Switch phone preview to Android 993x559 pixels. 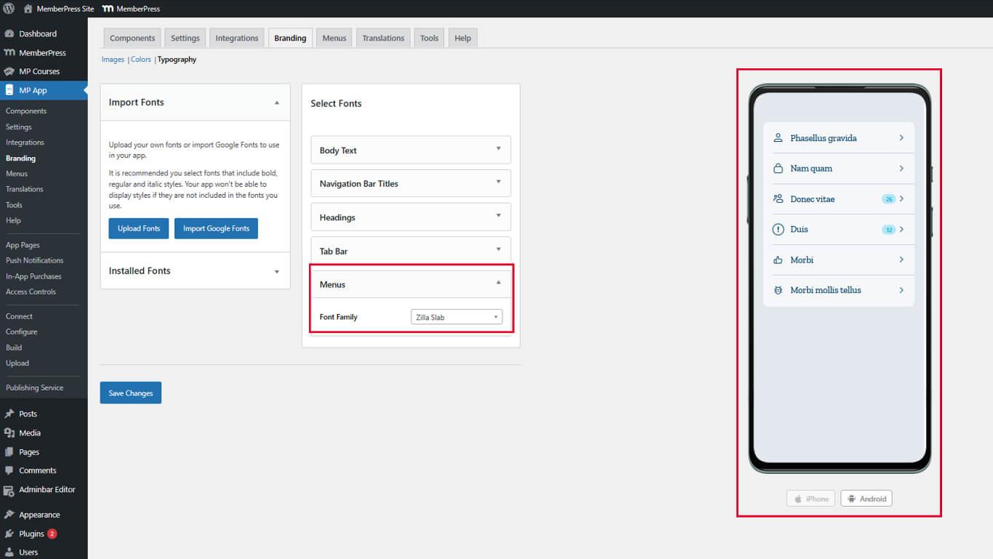(867, 499)
